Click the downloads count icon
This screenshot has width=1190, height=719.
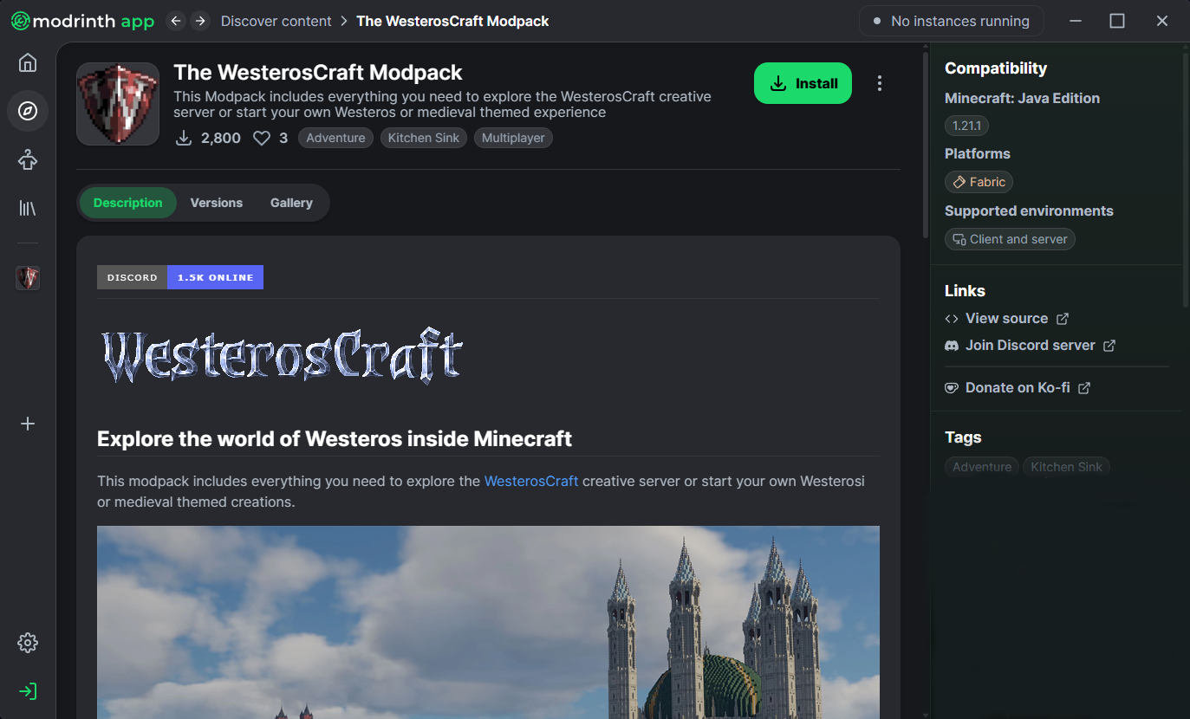pos(184,138)
